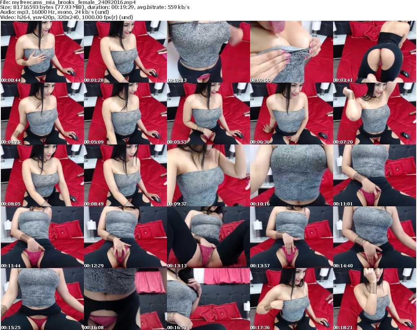Viewport: 417px width, 330px height.
Task: Select the frame at 00:11:44
Action: tap(42, 237)
